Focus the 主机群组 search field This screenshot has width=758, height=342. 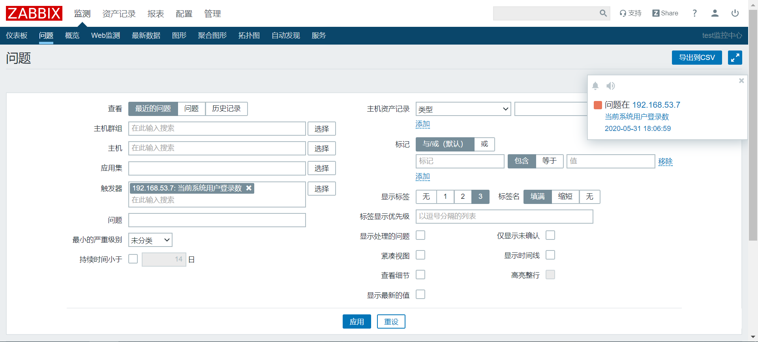pos(217,129)
